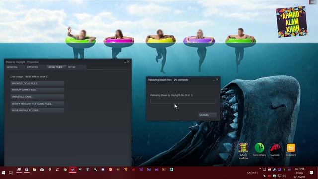Click the 'Validating Steam files' dialog title
The height and width of the screenshot is (179, 318).
pos(168,80)
